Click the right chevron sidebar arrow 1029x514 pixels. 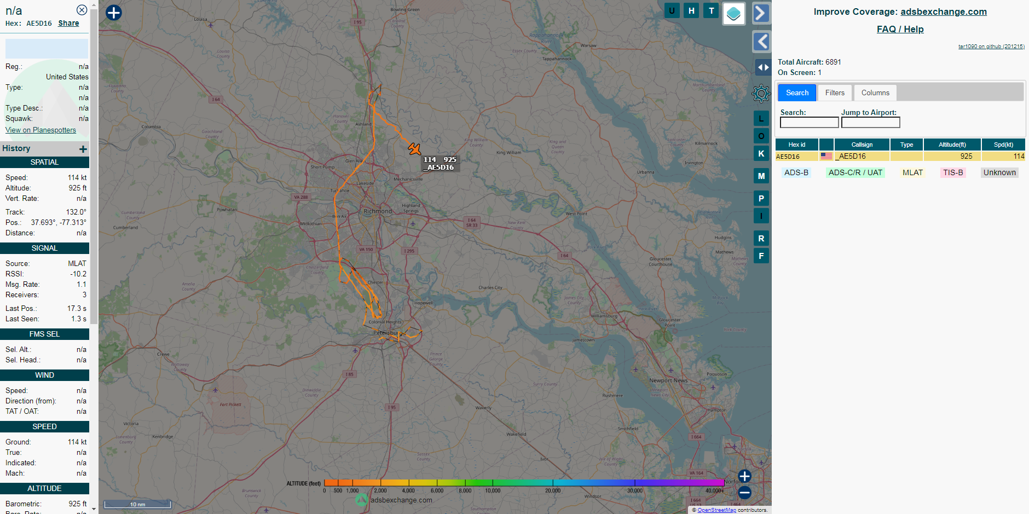(761, 13)
